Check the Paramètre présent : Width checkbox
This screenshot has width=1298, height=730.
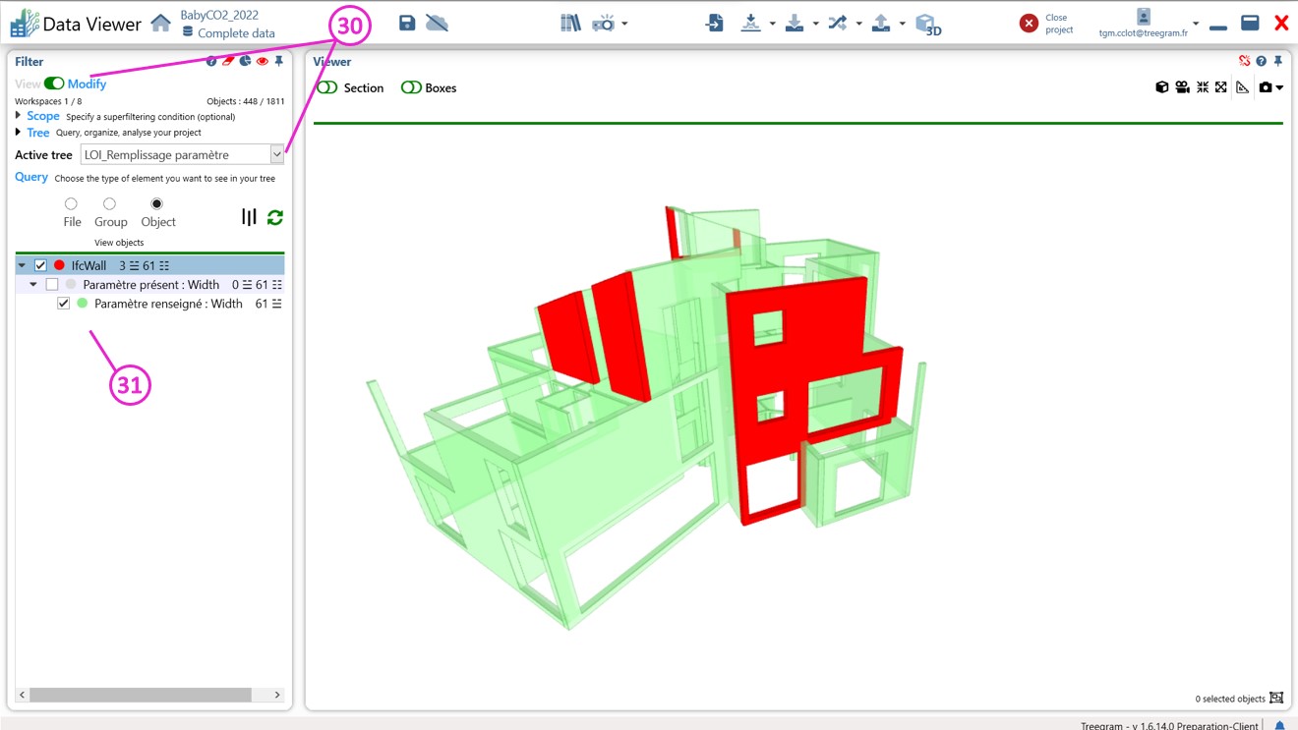click(x=52, y=285)
